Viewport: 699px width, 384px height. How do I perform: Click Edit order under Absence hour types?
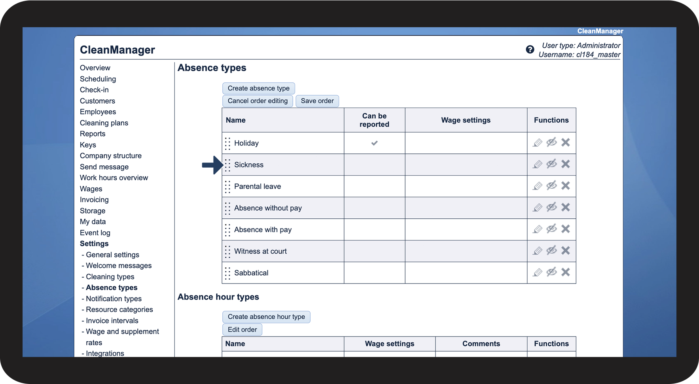pyautogui.click(x=242, y=329)
